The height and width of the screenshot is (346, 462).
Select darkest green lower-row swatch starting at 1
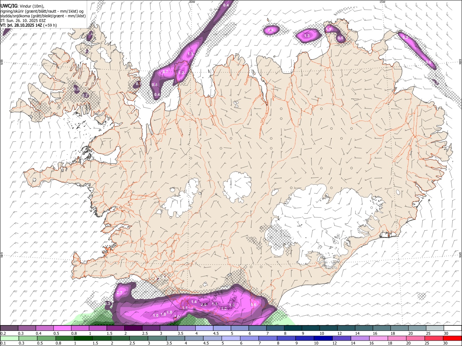(83, 338)
